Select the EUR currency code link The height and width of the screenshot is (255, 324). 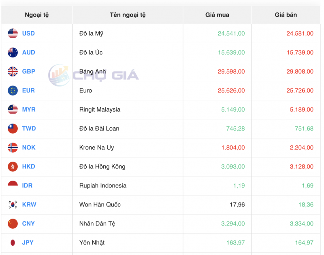point(28,90)
